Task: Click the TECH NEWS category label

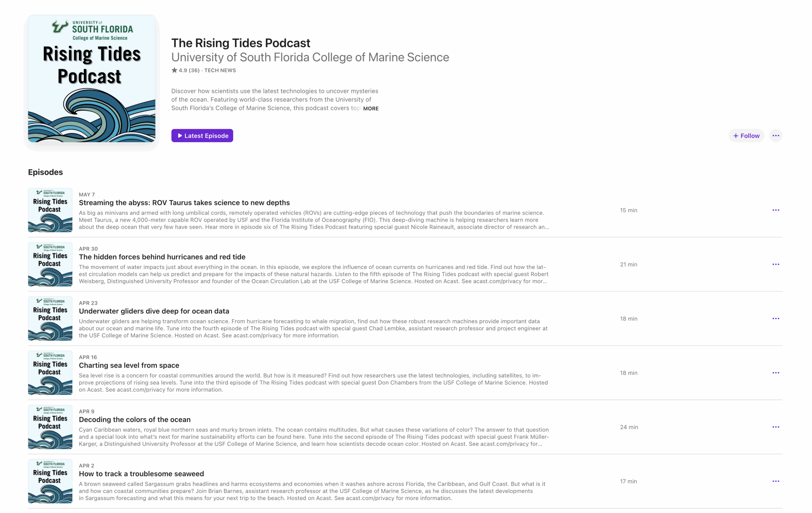Action: tap(220, 70)
